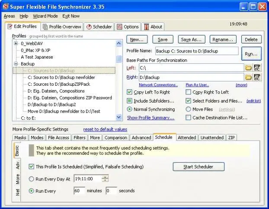This screenshot has height=209, width=269.
Task: Open the Options tab
Action: click(x=128, y=27)
